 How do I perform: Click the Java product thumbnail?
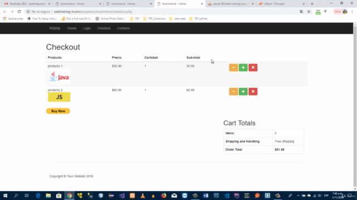tap(59, 77)
